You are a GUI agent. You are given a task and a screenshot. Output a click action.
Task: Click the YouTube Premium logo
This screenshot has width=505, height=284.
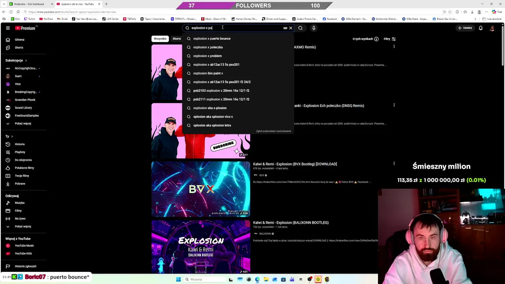tap(26, 28)
